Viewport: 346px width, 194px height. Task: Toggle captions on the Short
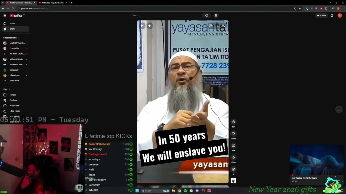pyautogui.click(x=211, y=26)
